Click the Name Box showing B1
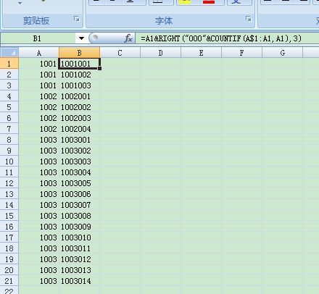319x294 pixels. 38,38
